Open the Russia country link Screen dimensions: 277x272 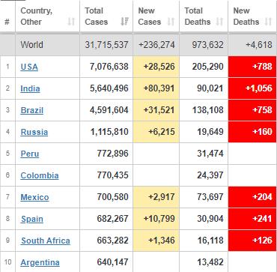tap(34, 132)
